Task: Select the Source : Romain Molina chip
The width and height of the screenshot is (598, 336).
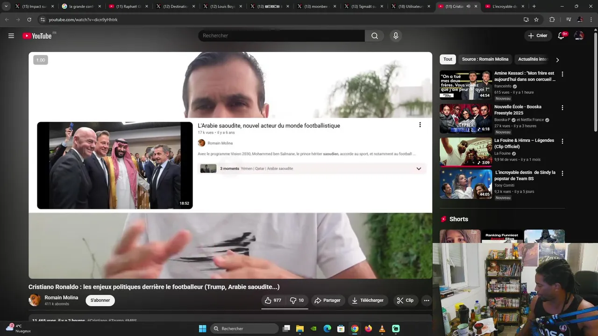Action: coord(485,59)
